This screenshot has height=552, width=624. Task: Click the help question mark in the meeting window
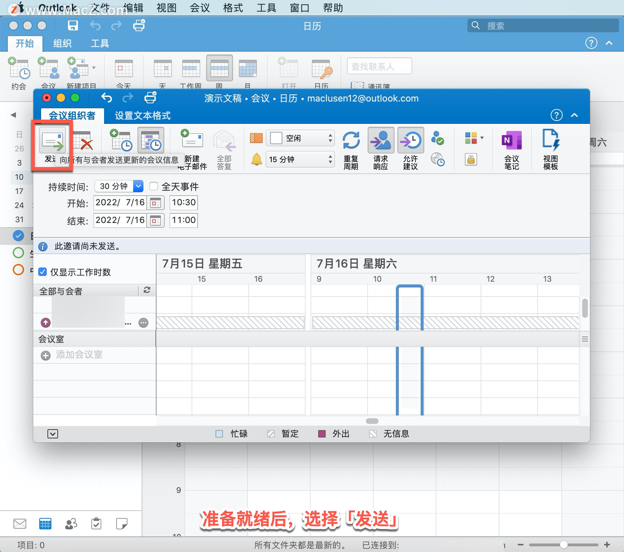pyautogui.click(x=556, y=115)
